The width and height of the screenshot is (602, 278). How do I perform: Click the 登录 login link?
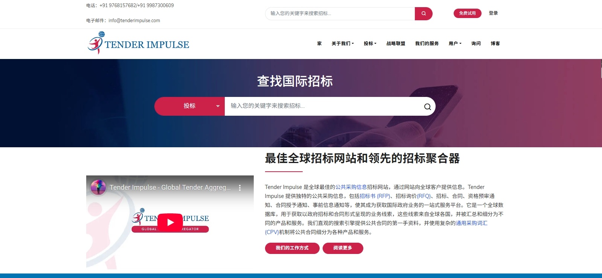493,13
